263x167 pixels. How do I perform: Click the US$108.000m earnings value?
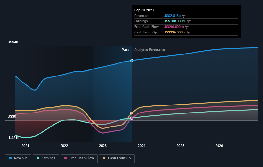tap(175, 21)
